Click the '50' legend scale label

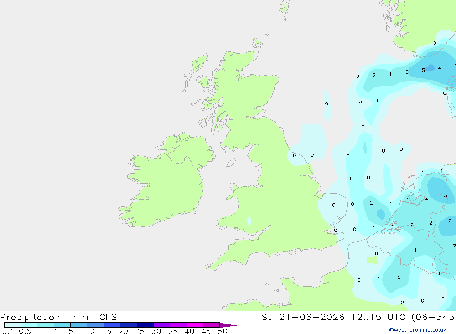pyautogui.click(x=223, y=331)
